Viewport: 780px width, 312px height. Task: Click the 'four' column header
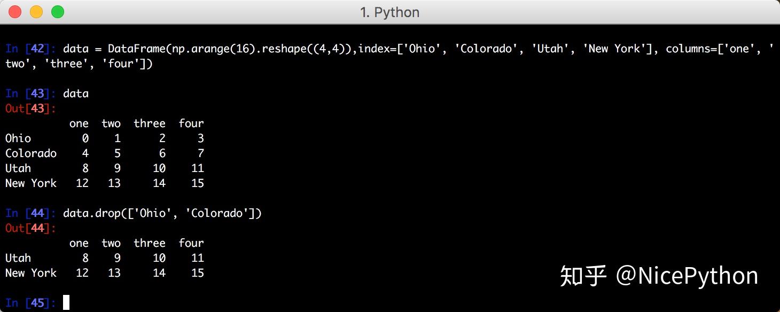coord(191,123)
